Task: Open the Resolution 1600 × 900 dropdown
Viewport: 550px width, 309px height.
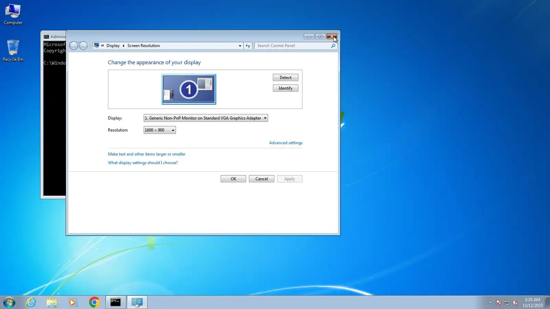Action: 159,130
